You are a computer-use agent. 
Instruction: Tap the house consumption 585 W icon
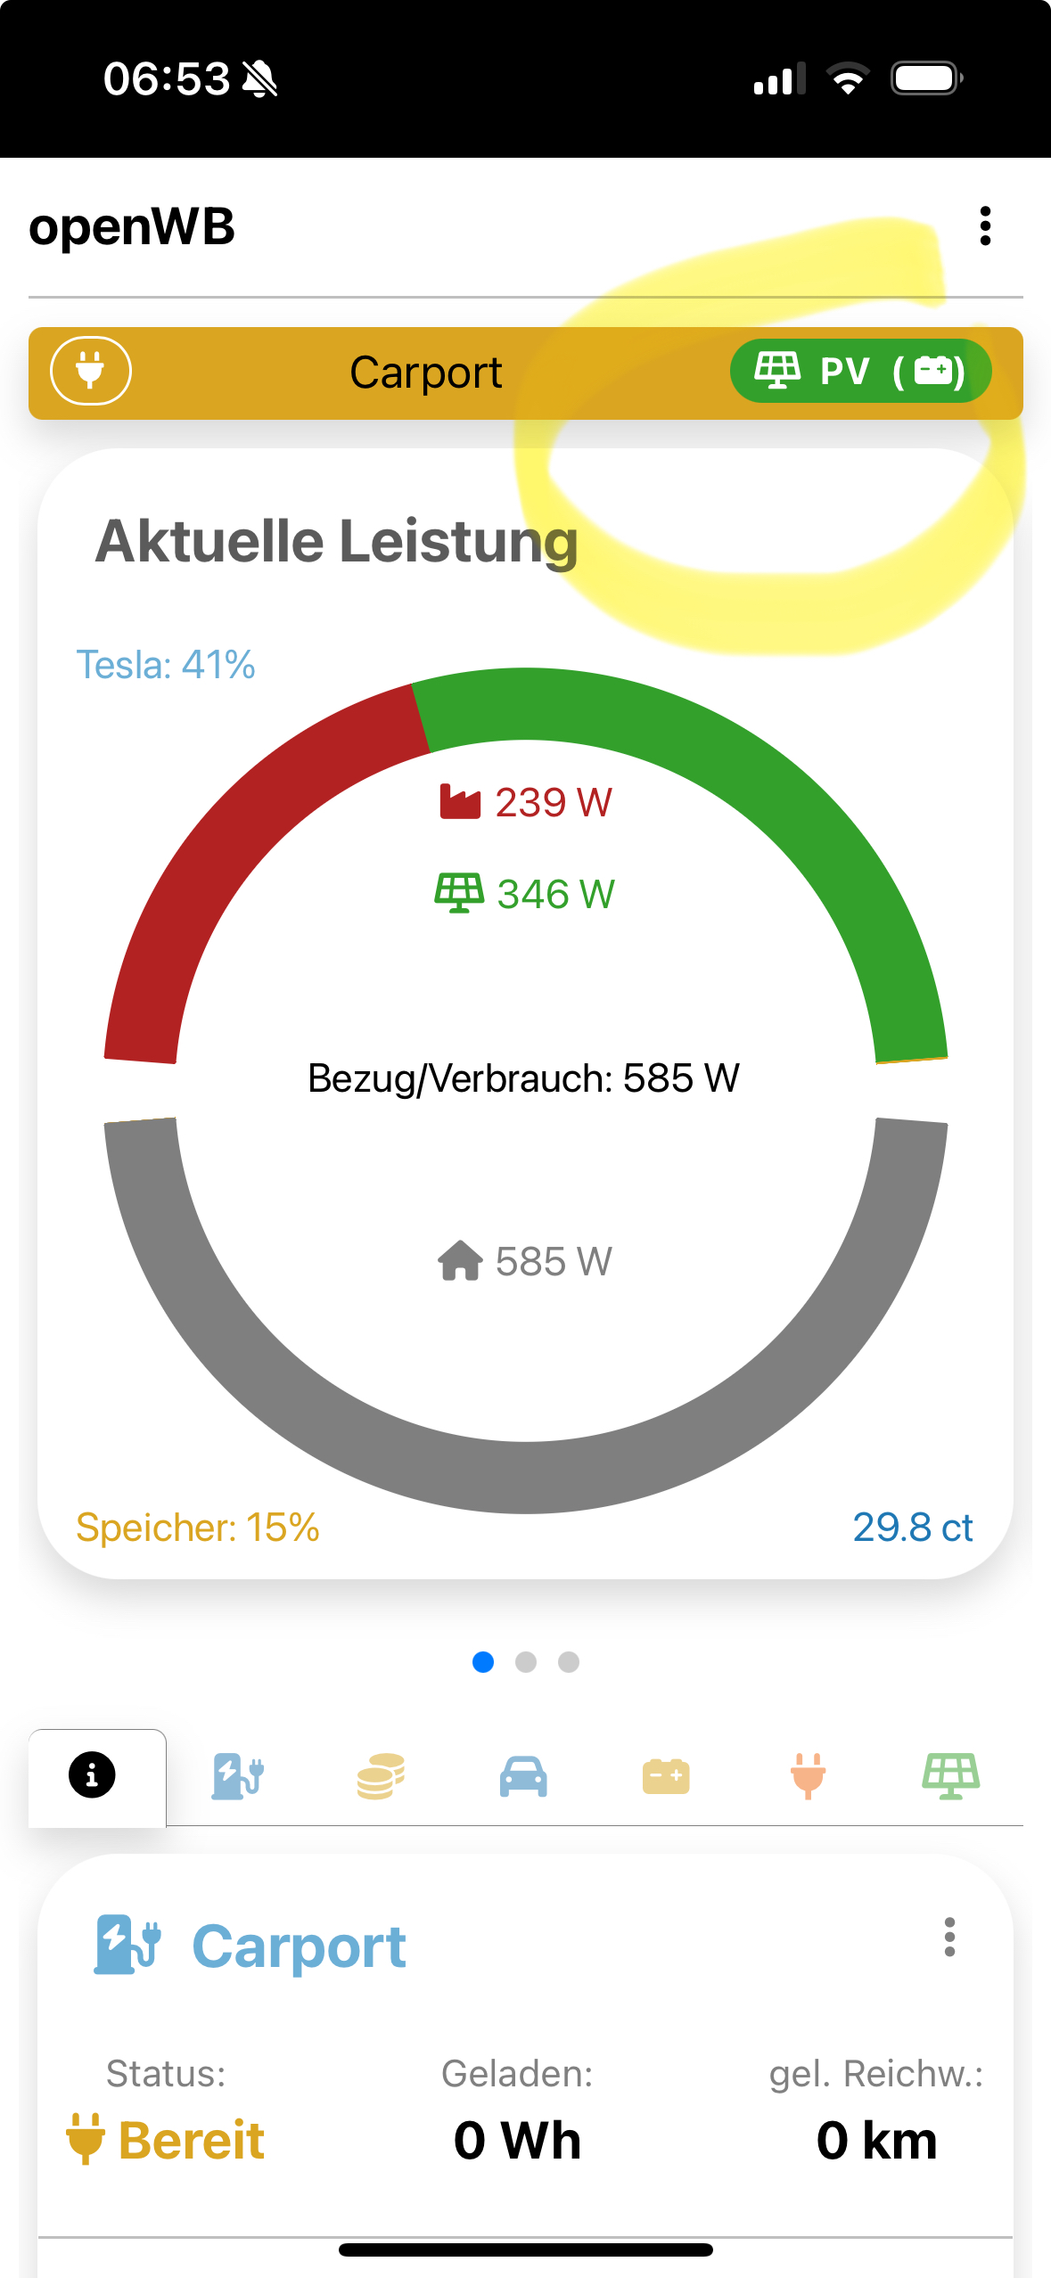460,1261
